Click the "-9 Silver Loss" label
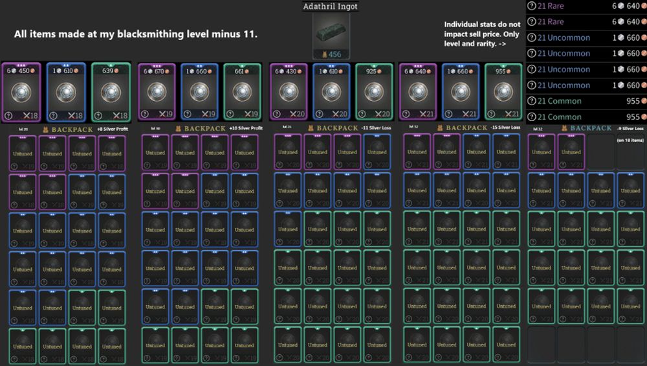 point(630,128)
